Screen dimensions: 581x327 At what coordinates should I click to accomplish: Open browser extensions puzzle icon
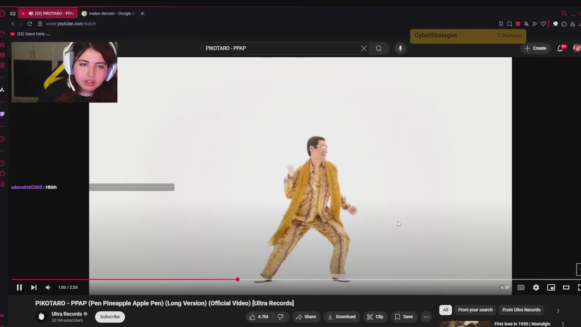point(564,24)
